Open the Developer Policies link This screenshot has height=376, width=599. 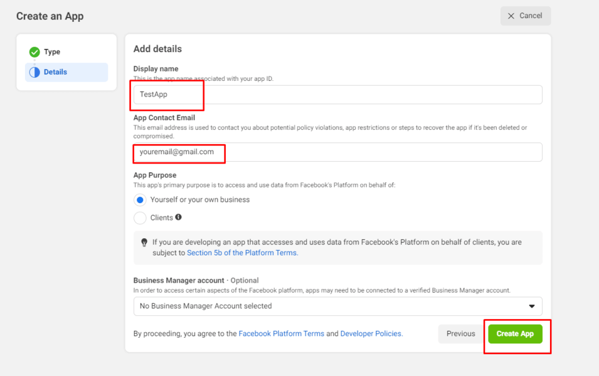tap(371, 333)
